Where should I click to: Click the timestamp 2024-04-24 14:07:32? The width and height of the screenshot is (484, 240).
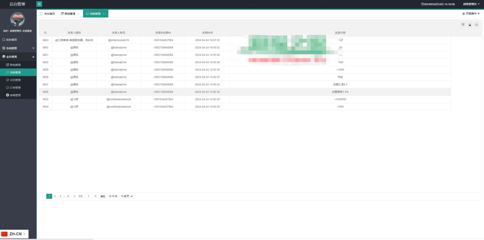(207, 40)
